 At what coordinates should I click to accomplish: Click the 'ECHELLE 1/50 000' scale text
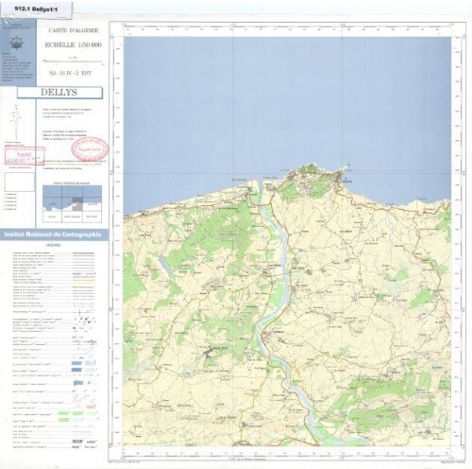click(x=73, y=45)
